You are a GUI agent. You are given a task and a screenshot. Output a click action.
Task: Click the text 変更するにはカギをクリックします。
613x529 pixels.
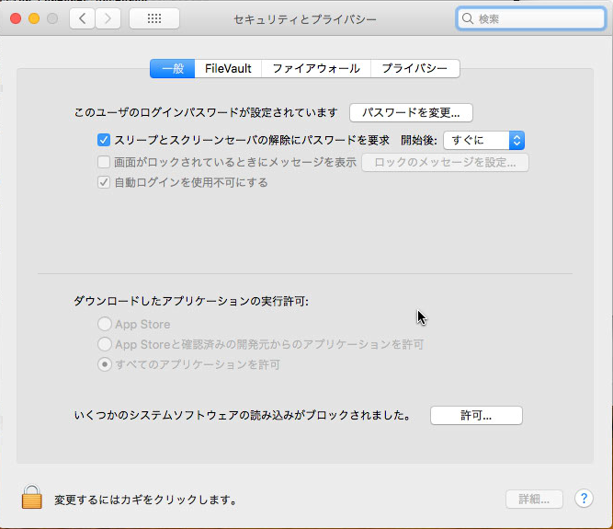pyautogui.click(x=145, y=500)
